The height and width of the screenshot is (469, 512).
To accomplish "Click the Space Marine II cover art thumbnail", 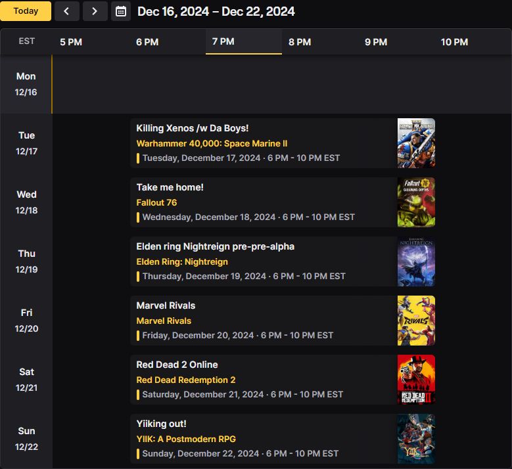I will pyautogui.click(x=416, y=143).
